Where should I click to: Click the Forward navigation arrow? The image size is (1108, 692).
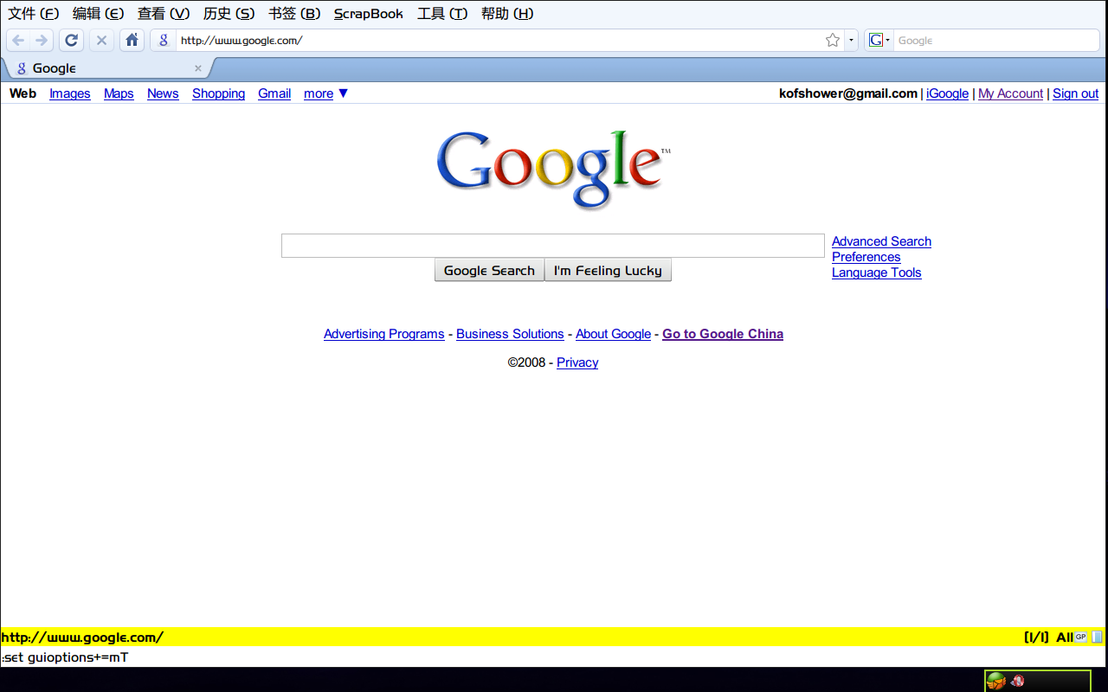click(x=42, y=41)
